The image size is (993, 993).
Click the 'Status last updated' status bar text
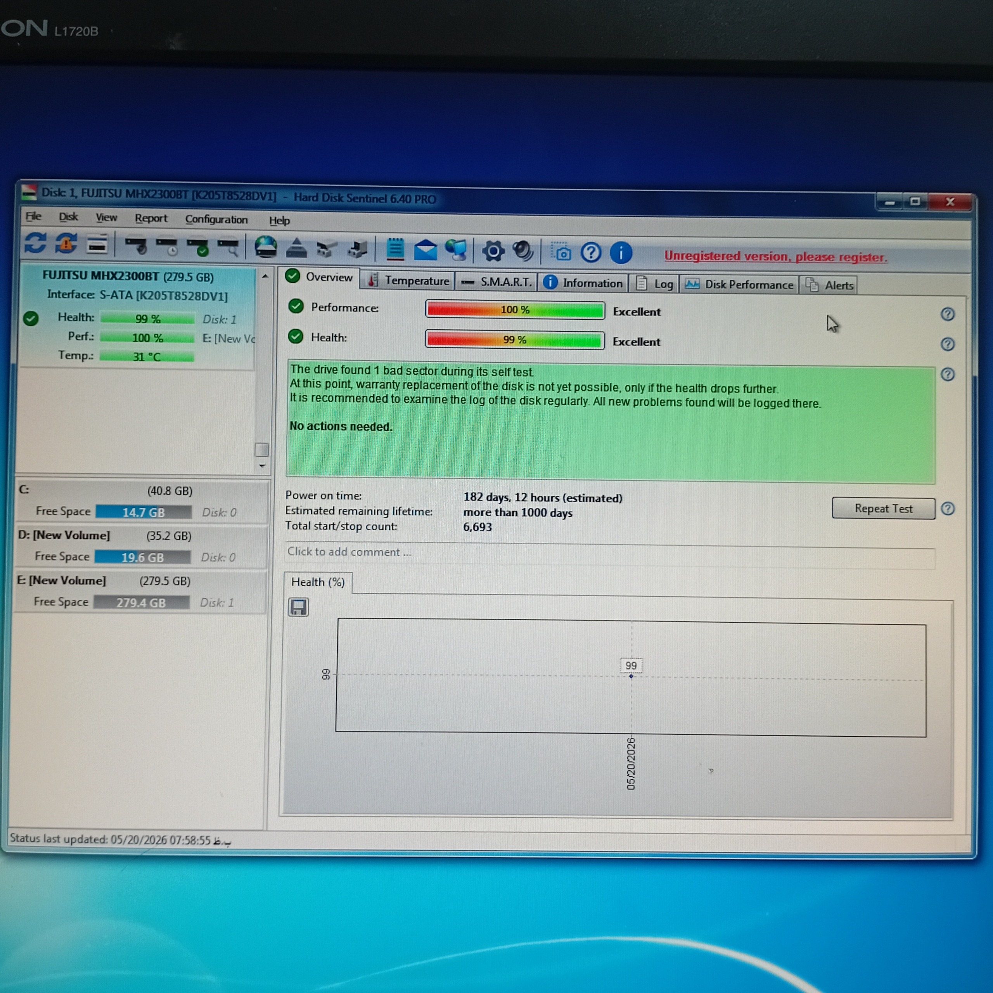121,839
